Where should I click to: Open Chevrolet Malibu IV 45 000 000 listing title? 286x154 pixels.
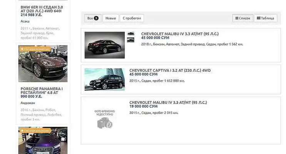pyautogui.click(x=180, y=34)
